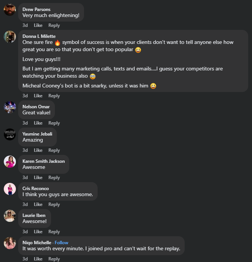Open Donna L Milette's profile name link
252x262 pixels.
click(x=39, y=36)
